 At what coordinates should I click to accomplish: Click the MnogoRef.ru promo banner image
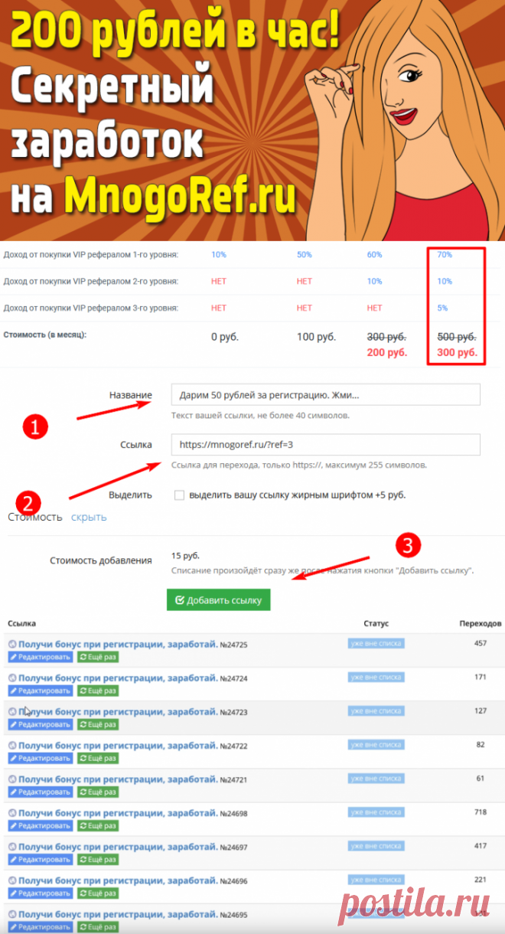(x=252, y=120)
